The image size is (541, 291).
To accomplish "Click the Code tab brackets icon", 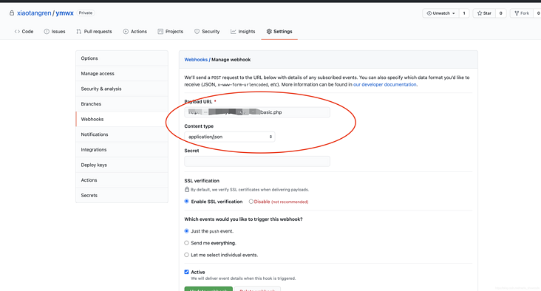I will [17, 31].
